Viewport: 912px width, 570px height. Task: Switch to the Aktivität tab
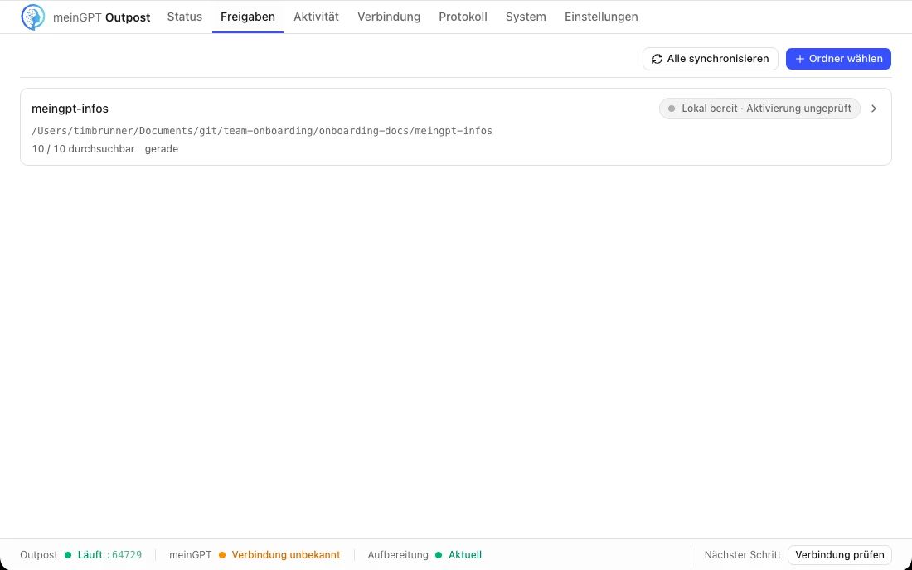point(316,17)
